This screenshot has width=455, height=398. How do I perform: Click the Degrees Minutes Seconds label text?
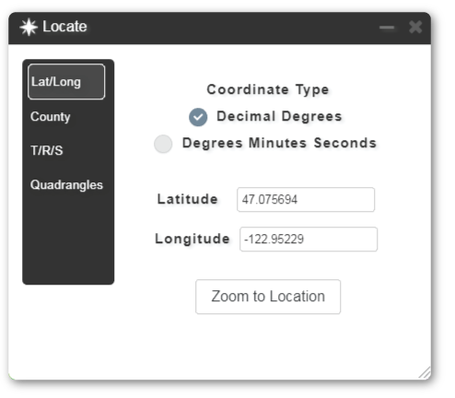279,143
